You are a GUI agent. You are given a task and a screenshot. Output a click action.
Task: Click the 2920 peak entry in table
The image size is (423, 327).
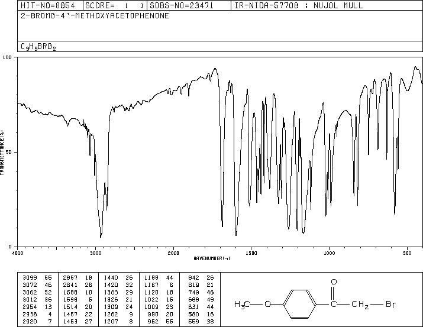(x=37, y=322)
